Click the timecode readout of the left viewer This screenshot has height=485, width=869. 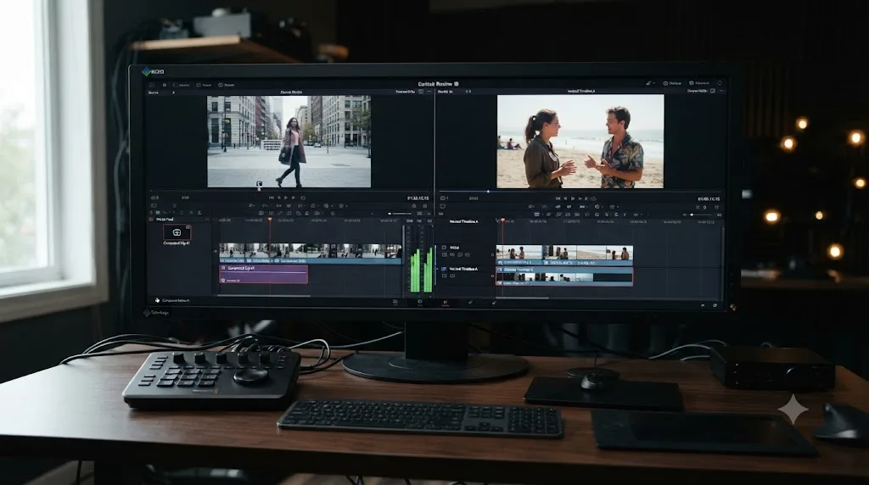pos(418,198)
